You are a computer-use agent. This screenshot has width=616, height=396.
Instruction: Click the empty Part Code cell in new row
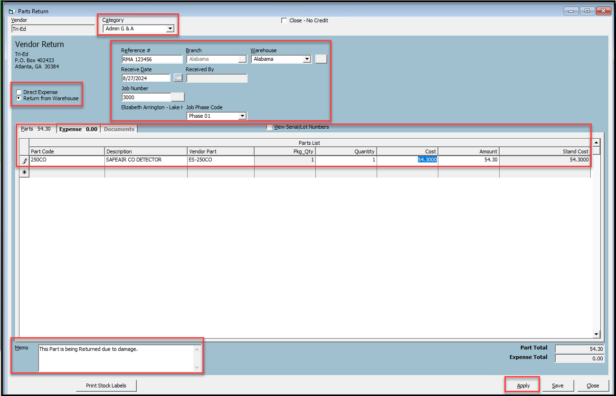tap(66, 172)
